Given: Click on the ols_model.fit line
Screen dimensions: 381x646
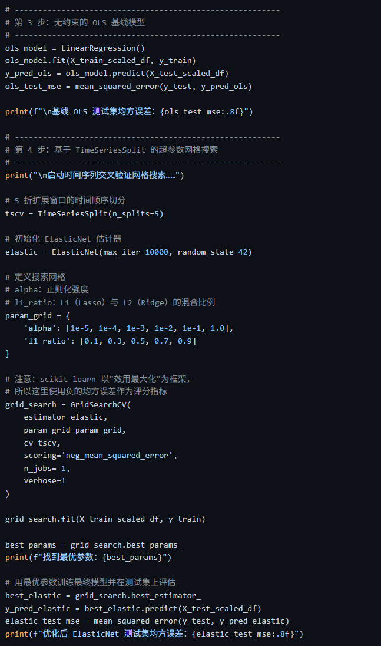Looking at the screenshot, I should (100, 61).
